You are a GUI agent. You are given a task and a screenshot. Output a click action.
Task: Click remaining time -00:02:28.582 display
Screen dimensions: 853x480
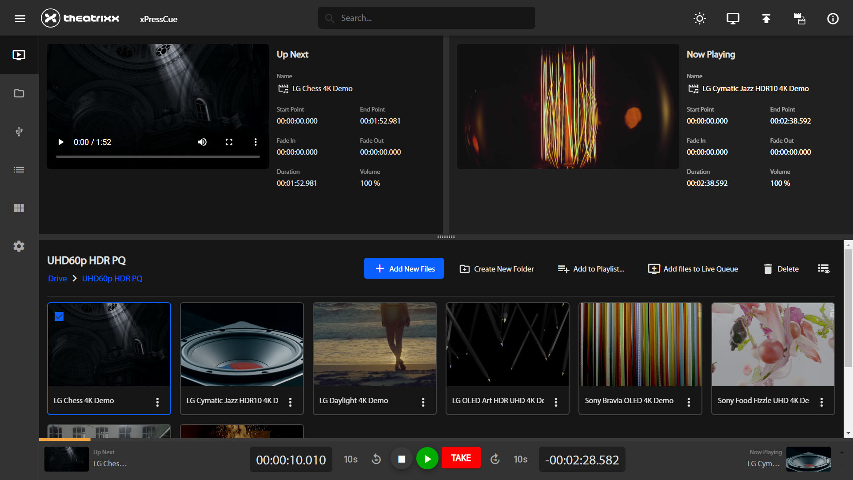(582, 460)
